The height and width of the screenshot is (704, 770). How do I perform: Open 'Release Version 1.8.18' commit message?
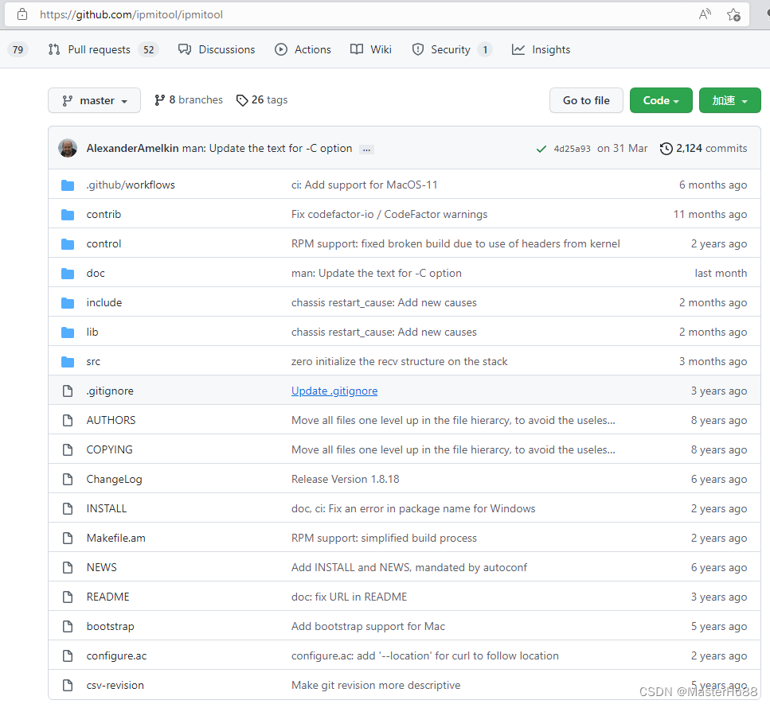pos(346,480)
